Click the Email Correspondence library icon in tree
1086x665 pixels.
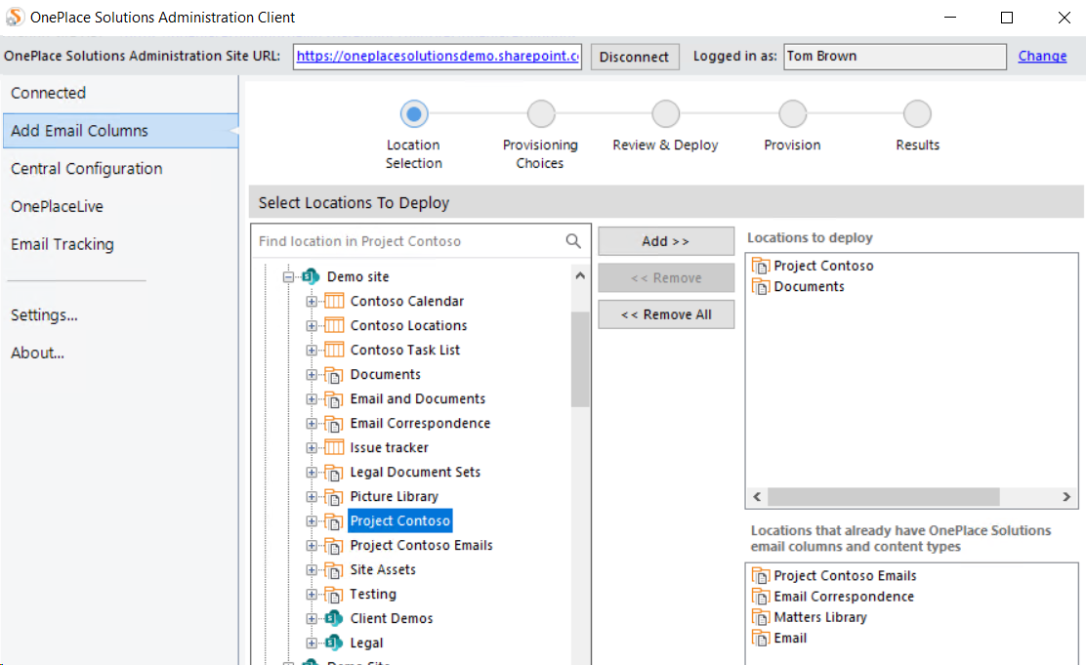point(334,423)
